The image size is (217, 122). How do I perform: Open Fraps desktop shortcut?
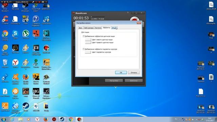(26, 20)
